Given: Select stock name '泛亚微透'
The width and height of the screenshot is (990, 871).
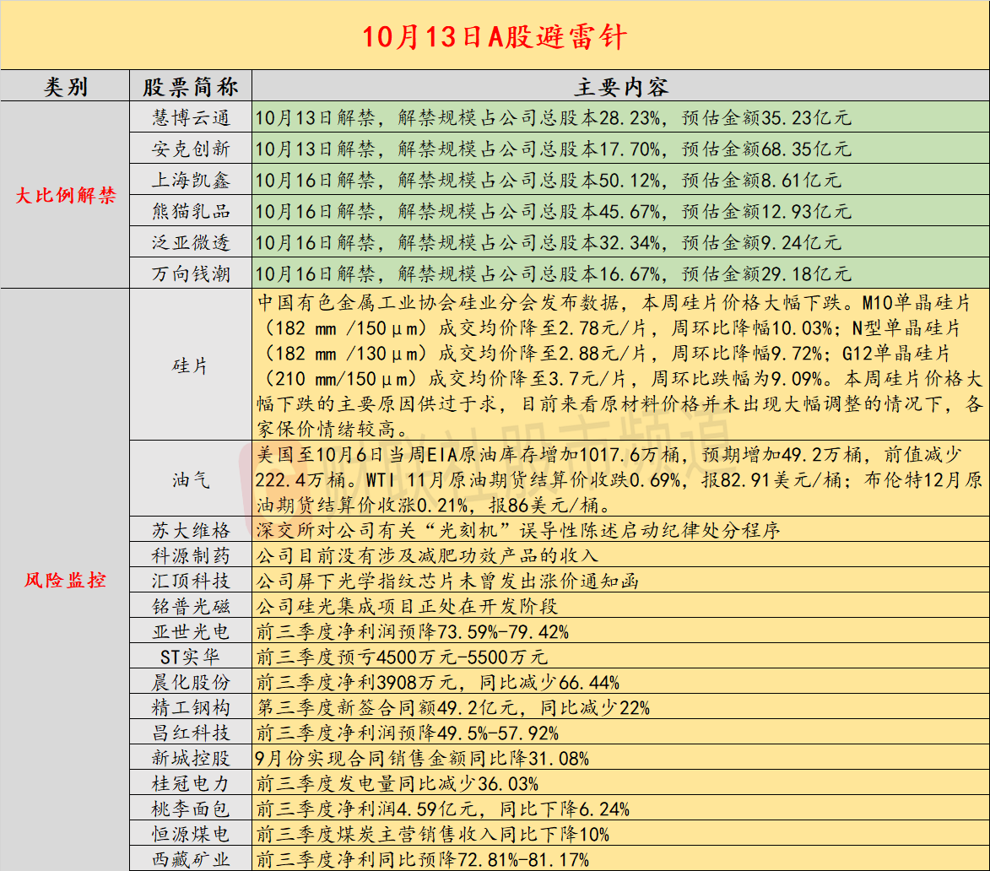Looking at the screenshot, I should 191,242.
